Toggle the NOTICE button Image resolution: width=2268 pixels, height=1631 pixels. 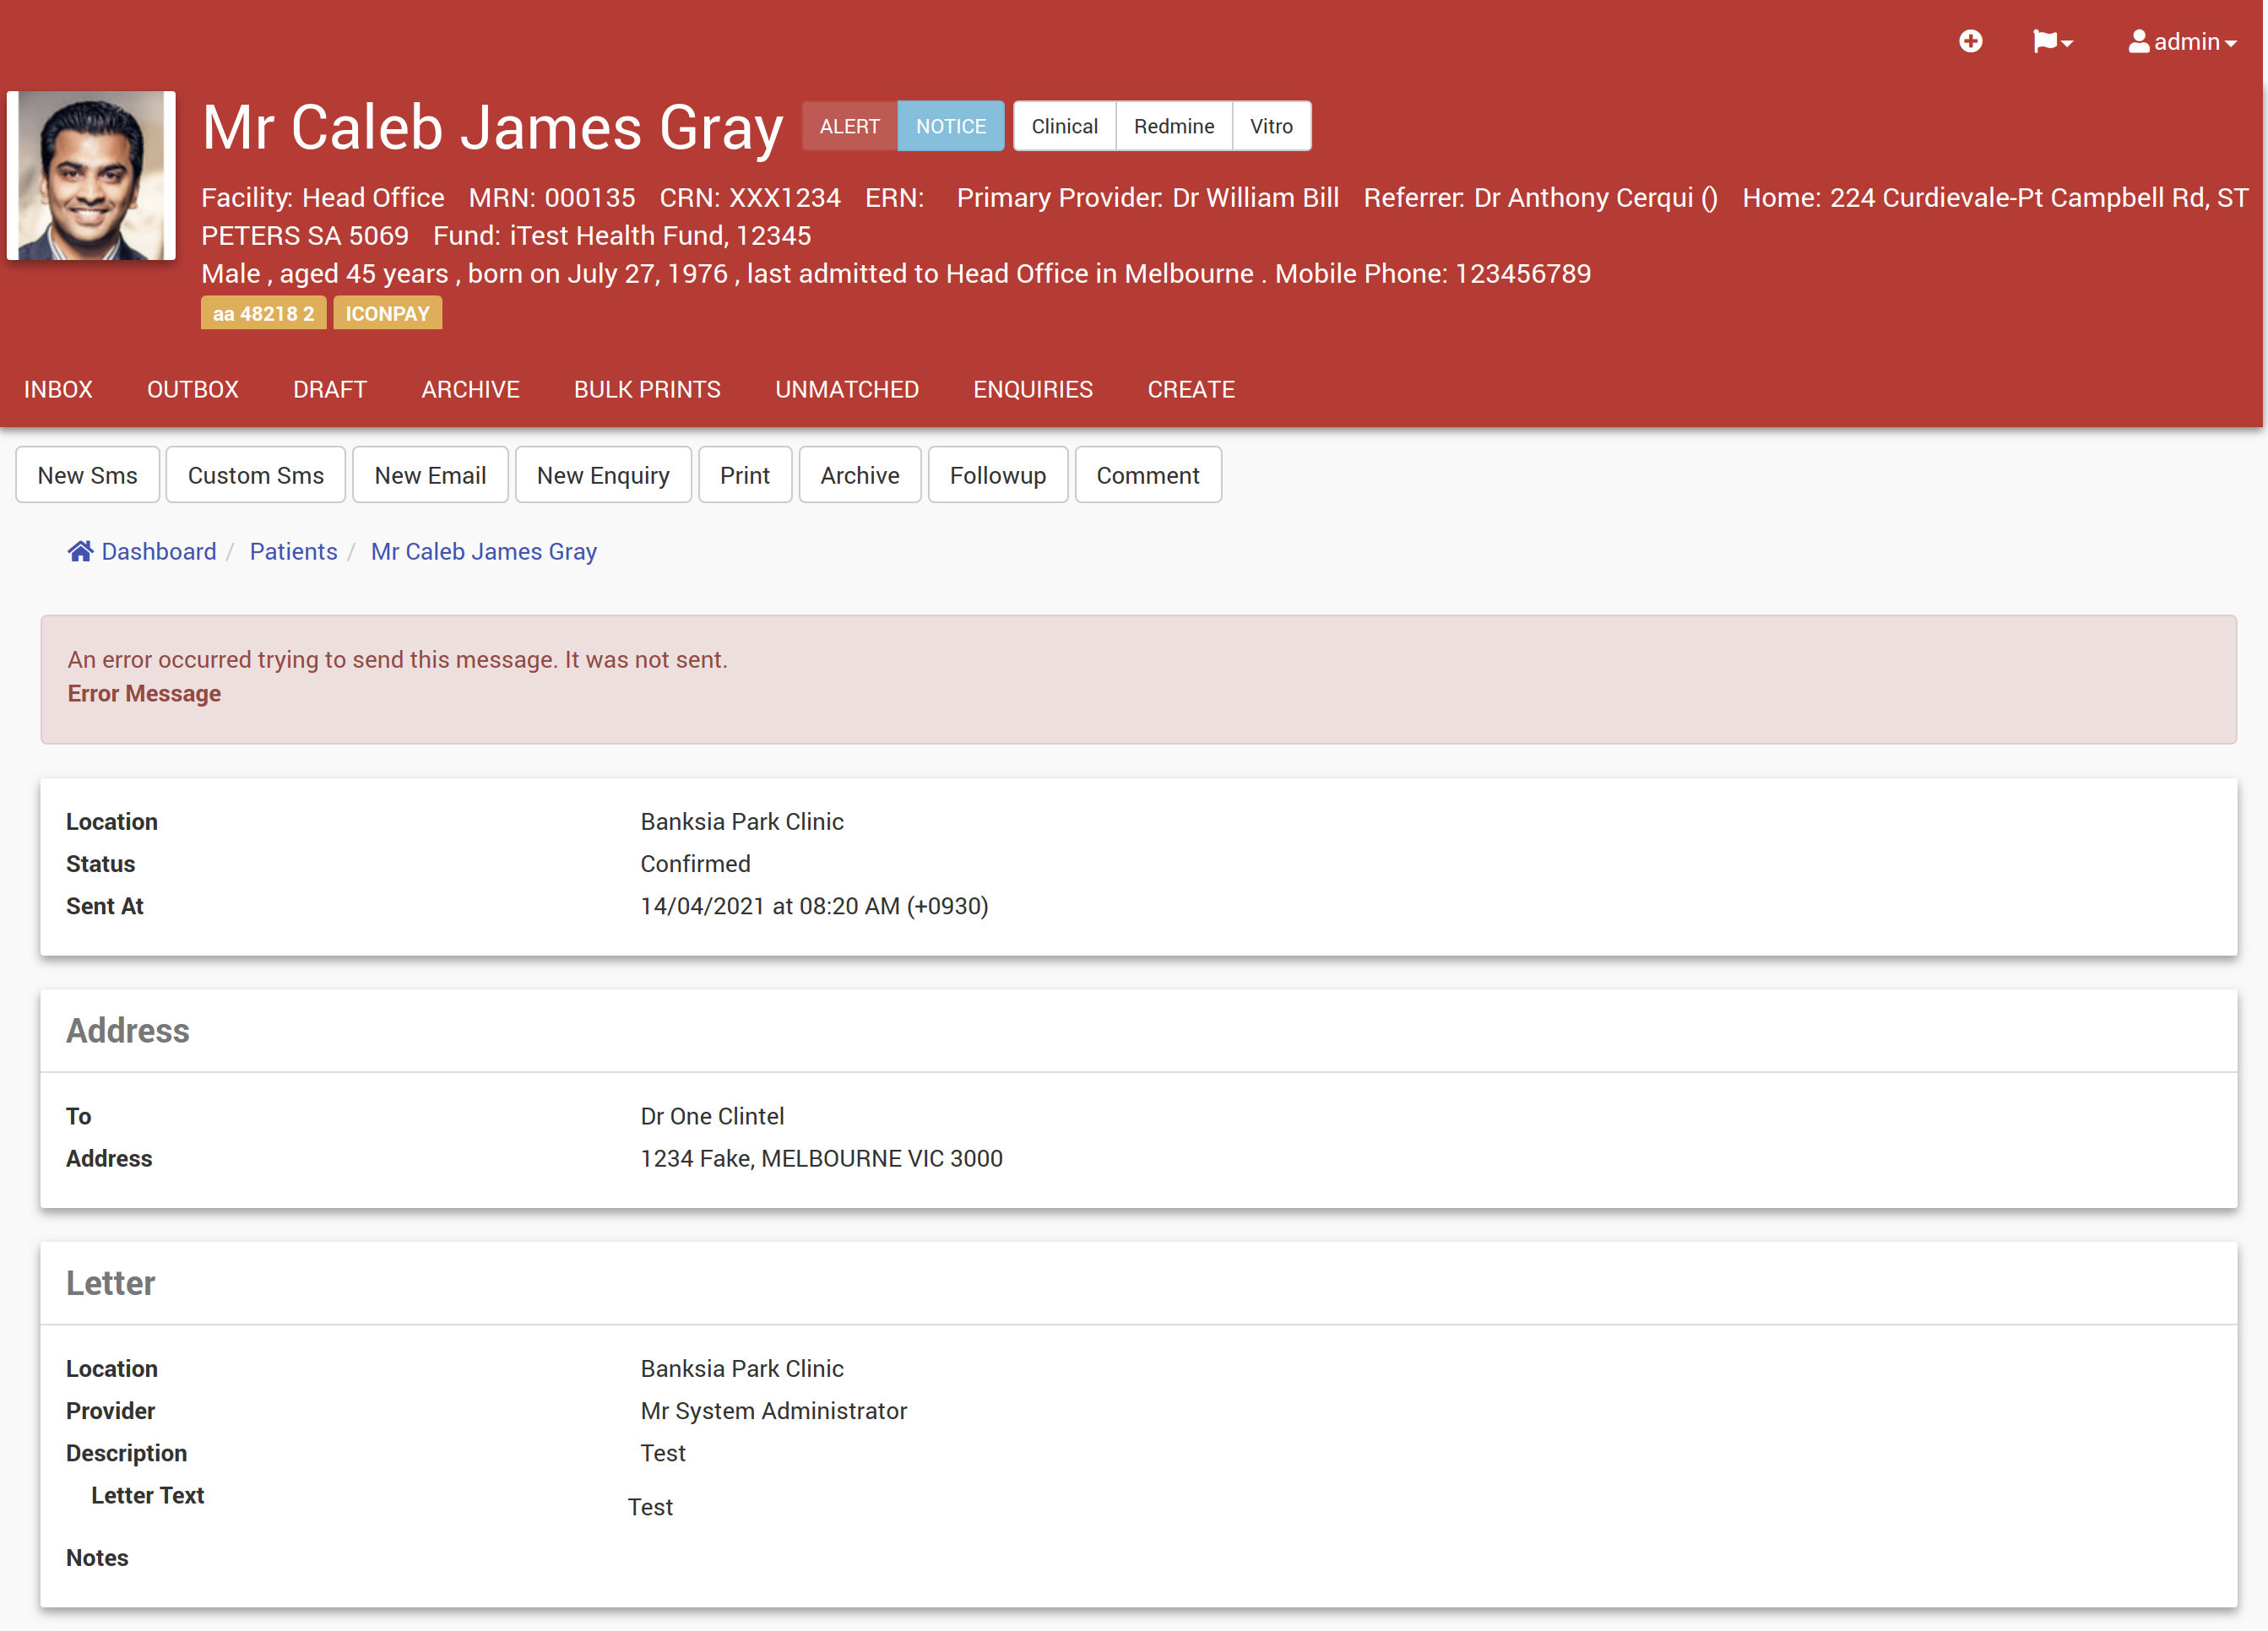(x=950, y=126)
